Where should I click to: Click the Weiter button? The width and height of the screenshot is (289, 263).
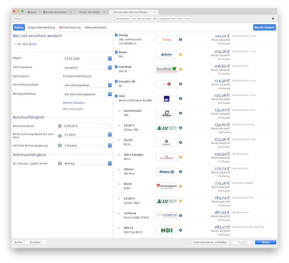click(x=265, y=243)
